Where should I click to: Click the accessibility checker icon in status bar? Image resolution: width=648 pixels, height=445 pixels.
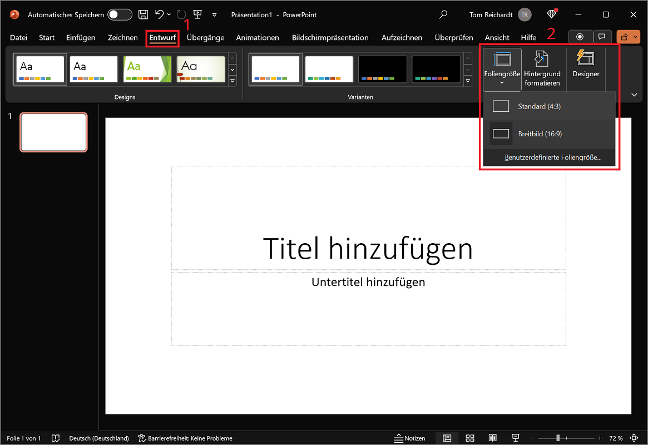tap(142, 438)
